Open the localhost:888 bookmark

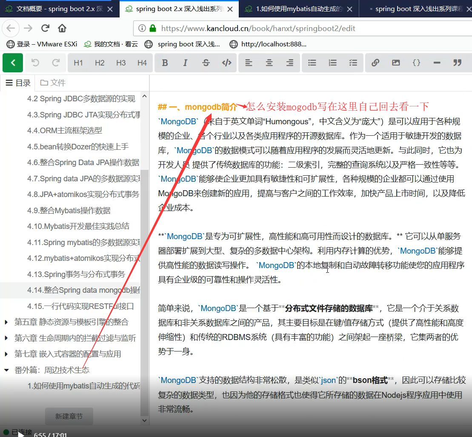tap(268, 44)
